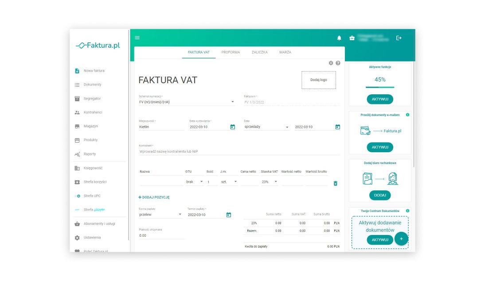Click the Cena netto field
Image resolution: width=485 pixels, height=281 pixels.
coord(249,182)
